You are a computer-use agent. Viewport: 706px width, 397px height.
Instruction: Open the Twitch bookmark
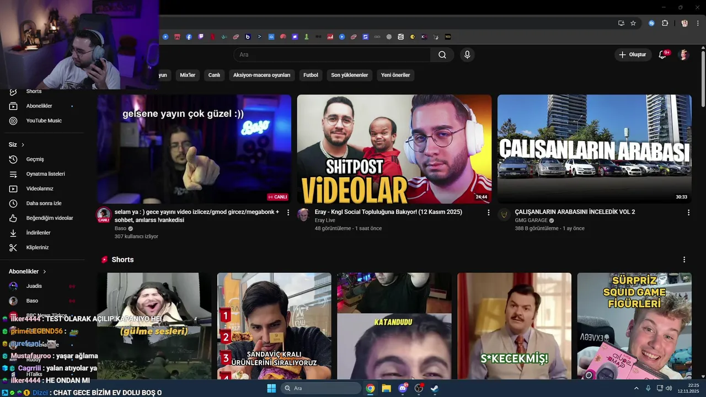coord(201,37)
